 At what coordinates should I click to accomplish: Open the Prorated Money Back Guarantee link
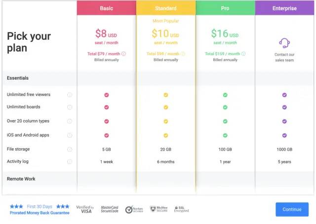coord(39,213)
